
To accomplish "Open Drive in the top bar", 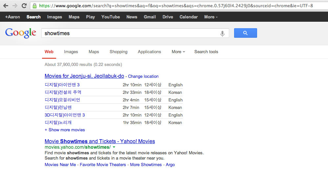I will point(168,17).
